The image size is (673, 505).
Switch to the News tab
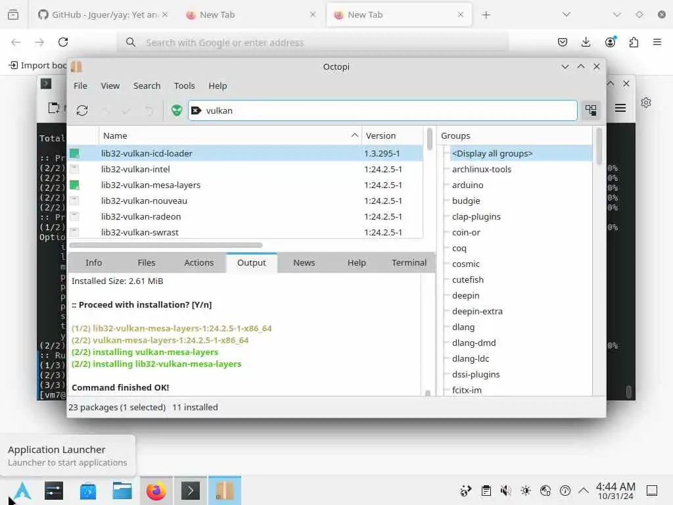[304, 263]
